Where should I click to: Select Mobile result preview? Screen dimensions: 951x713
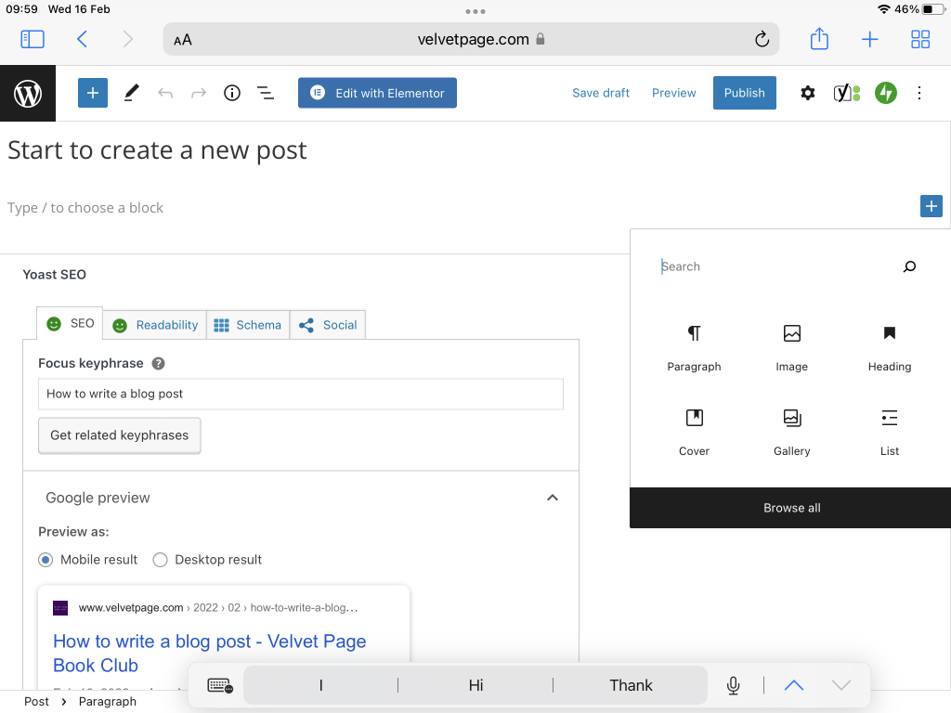(x=45, y=560)
